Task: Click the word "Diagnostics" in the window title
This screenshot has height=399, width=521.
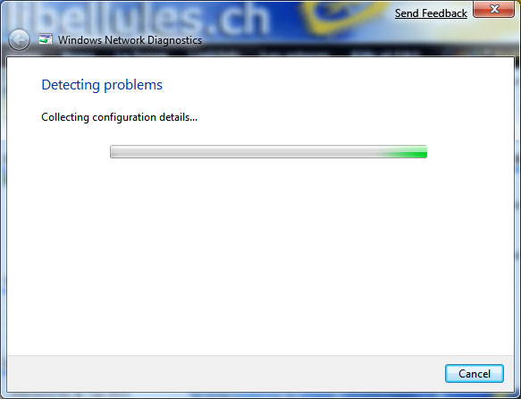Action: coord(174,40)
